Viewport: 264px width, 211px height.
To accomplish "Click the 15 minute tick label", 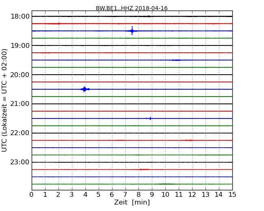I will (x=232, y=195).
